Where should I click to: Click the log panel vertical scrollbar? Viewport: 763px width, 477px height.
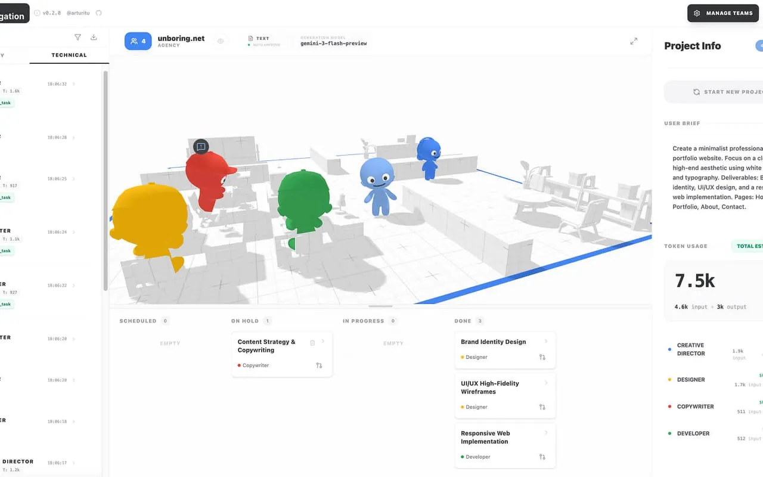(106, 181)
